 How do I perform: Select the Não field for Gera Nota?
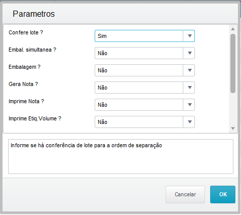[x=139, y=88]
